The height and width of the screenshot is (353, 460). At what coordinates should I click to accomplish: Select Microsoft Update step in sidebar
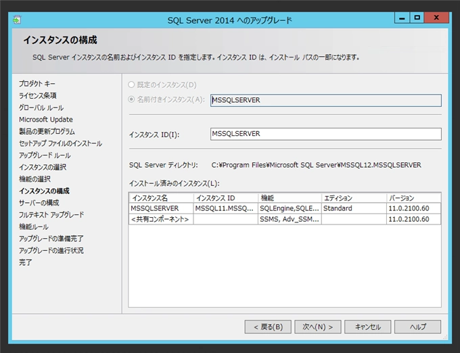coord(46,120)
